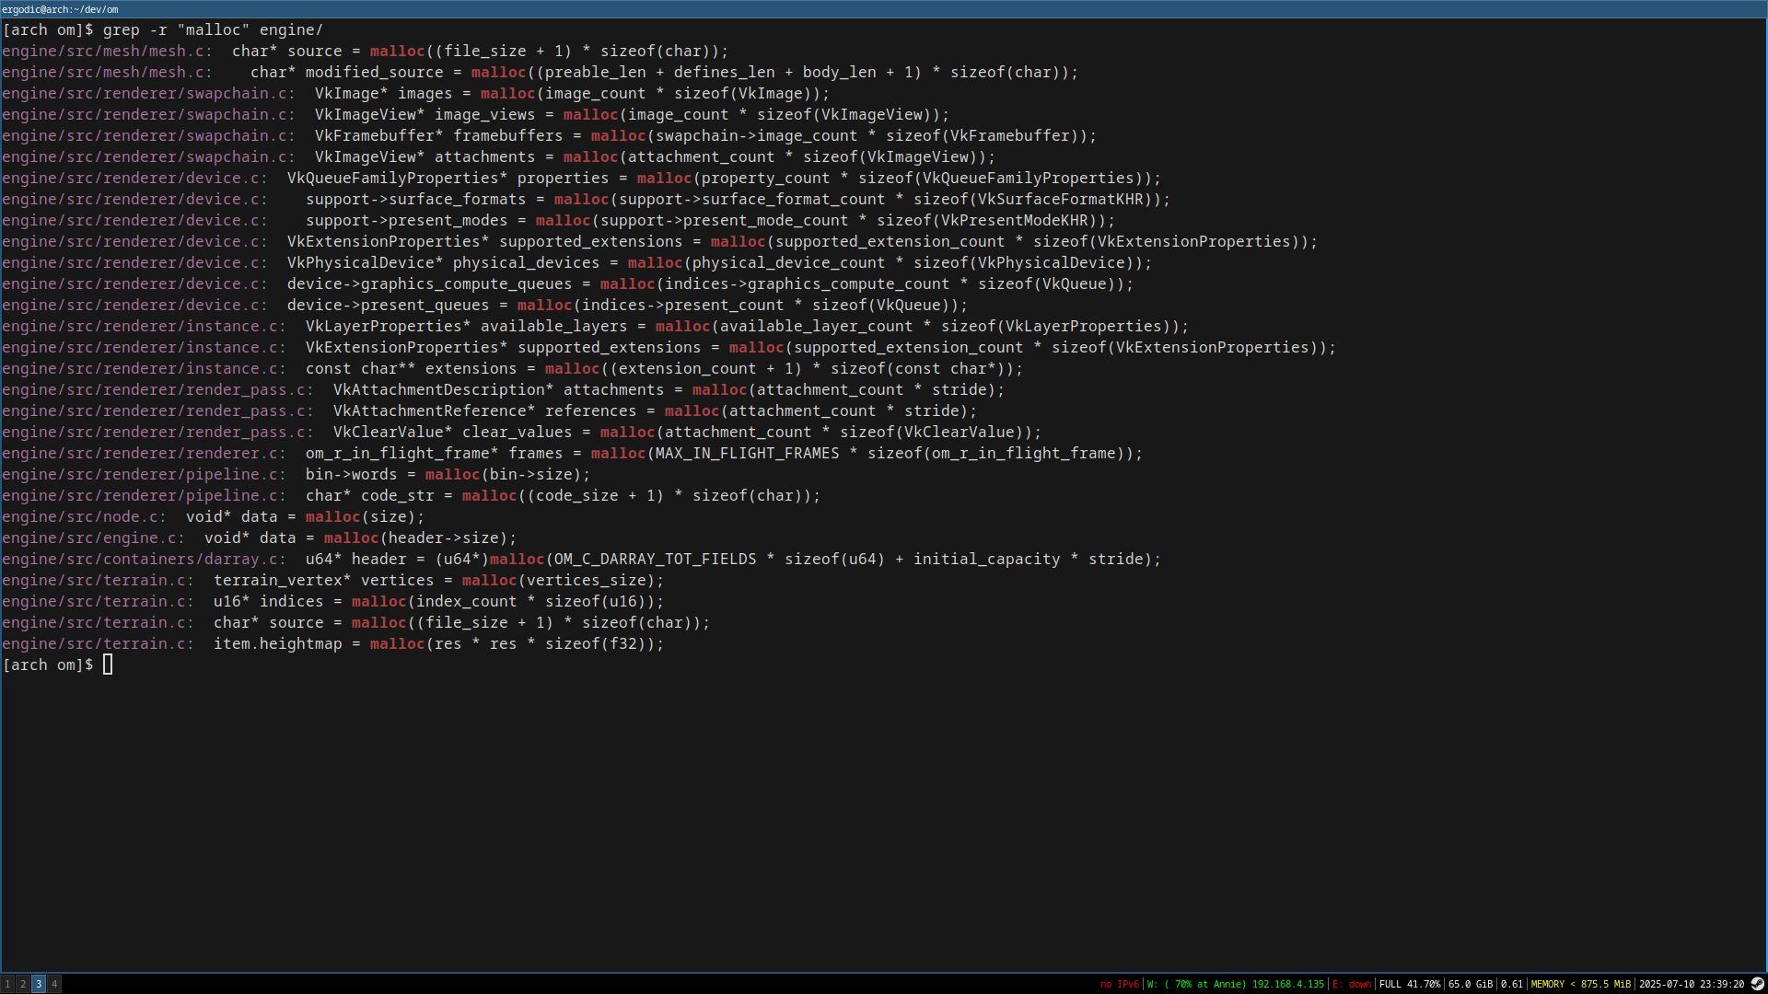This screenshot has width=1768, height=994.
Task: Click the terrain.c 'terrain_vertex* vertices' line
Action: [332, 581]
